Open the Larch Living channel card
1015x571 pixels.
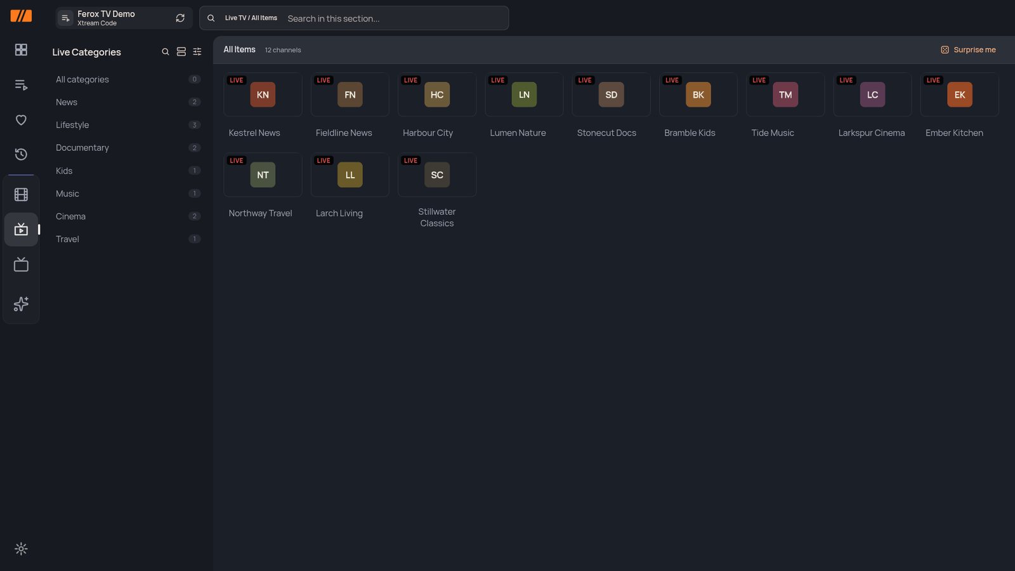(x=350, y=187)
